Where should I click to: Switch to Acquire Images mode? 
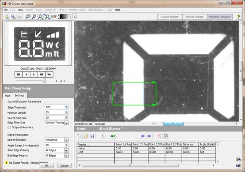pos(170,17)
